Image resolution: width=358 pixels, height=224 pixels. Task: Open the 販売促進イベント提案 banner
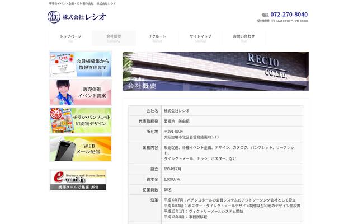click(x=81, y=92)
